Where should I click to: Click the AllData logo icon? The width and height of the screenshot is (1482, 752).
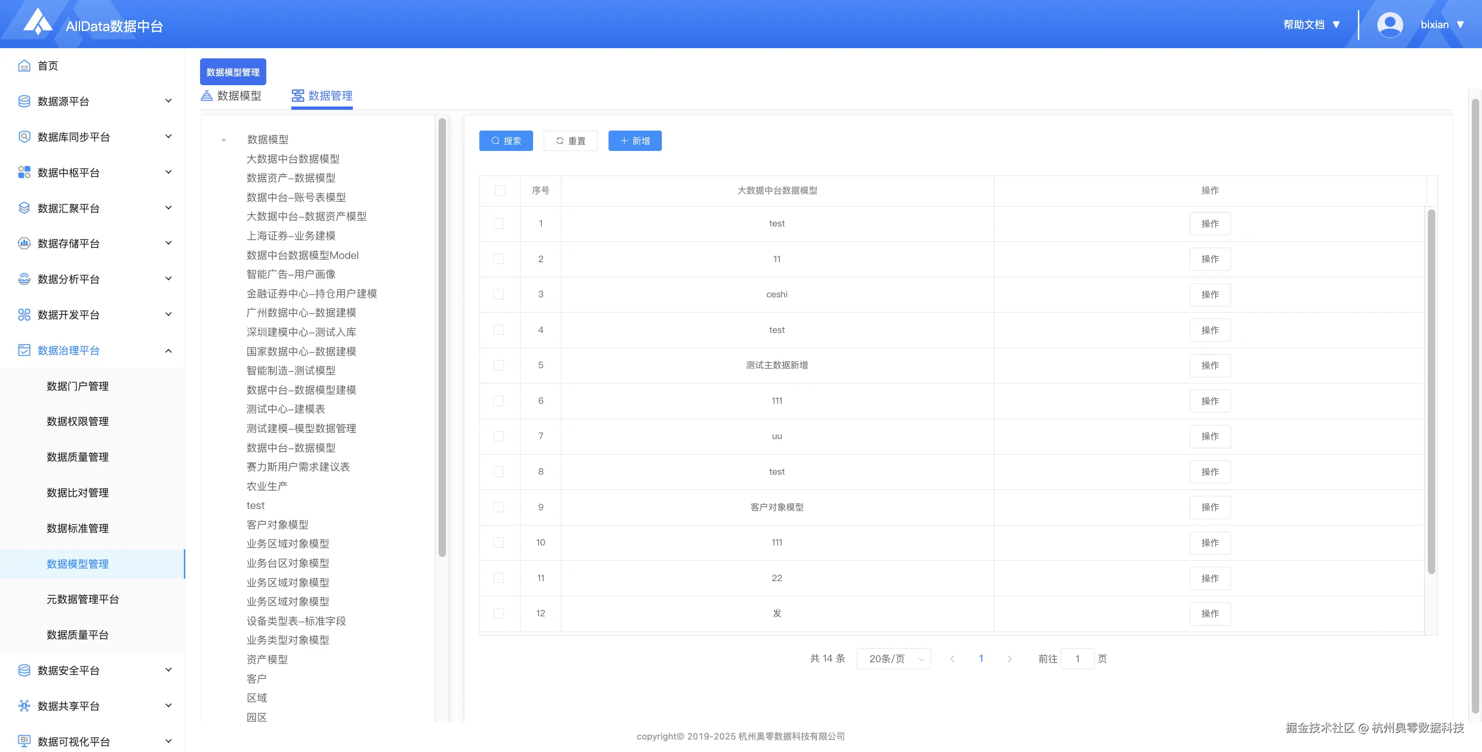[38, 22]
